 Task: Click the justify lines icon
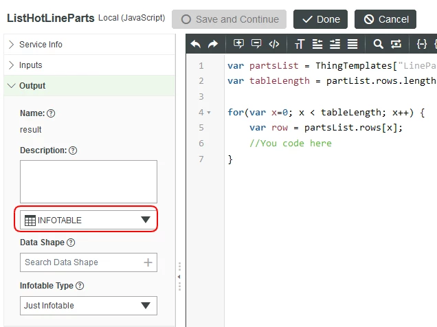pyautogui.click(x=352, y=44)
